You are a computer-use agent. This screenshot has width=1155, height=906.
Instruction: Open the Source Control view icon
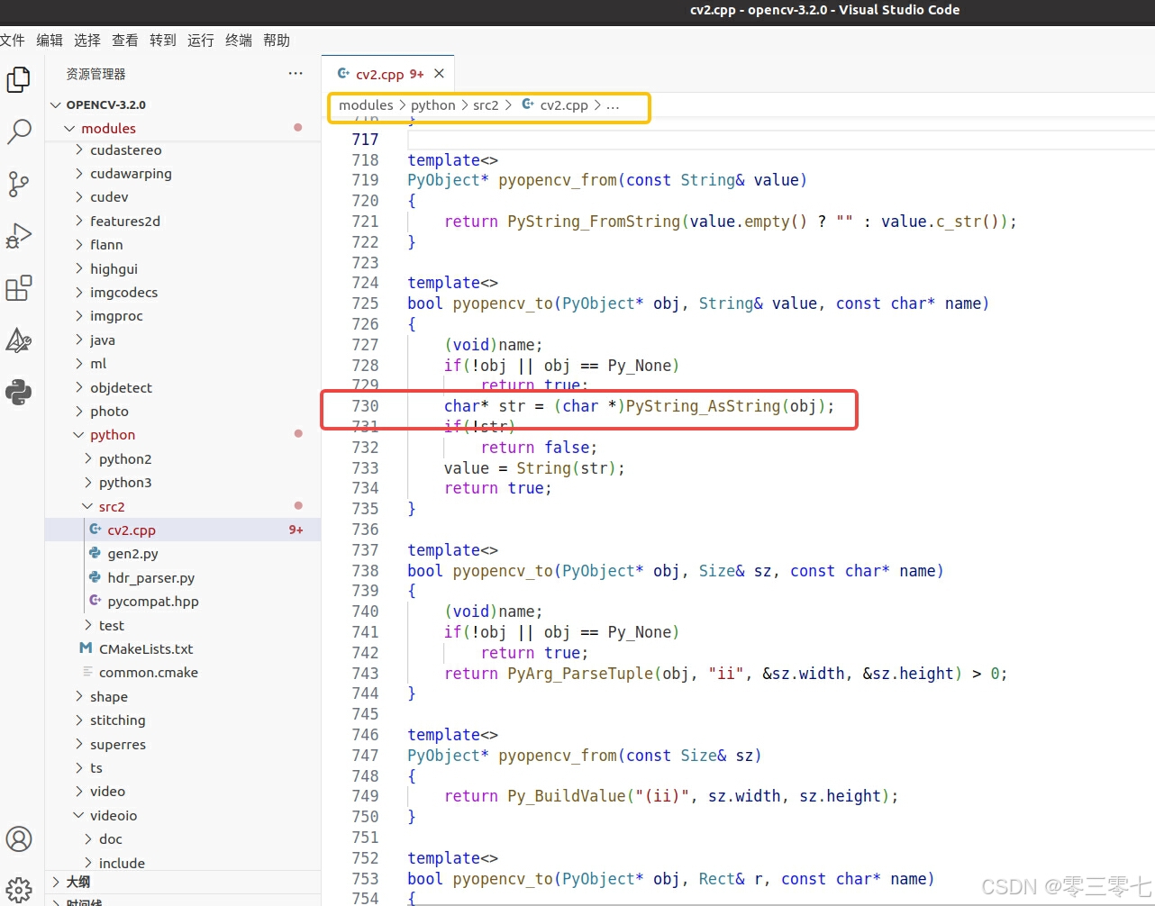(x=19, y=184)
